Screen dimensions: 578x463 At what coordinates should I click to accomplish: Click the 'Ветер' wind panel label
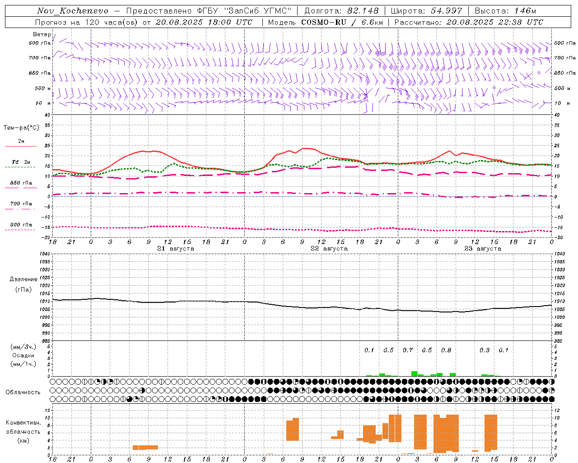(42, 34)
